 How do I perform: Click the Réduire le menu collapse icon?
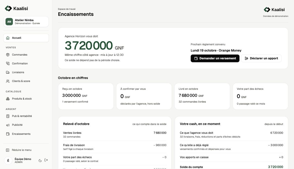click(x=8, y=150)
